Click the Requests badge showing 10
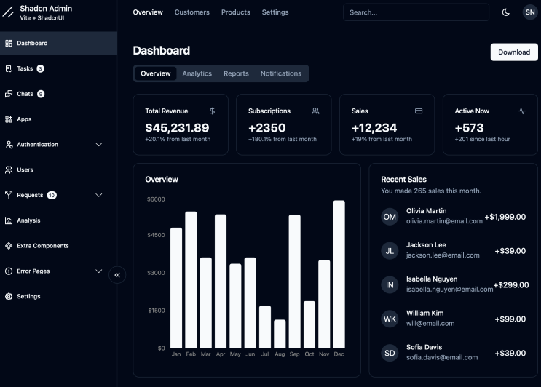The image size is (541, 387). click(52, 196)
